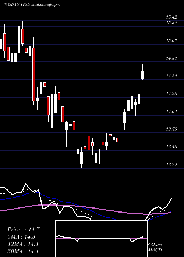Click the '50MA : 14.1' readout

(x=23, y=251)
